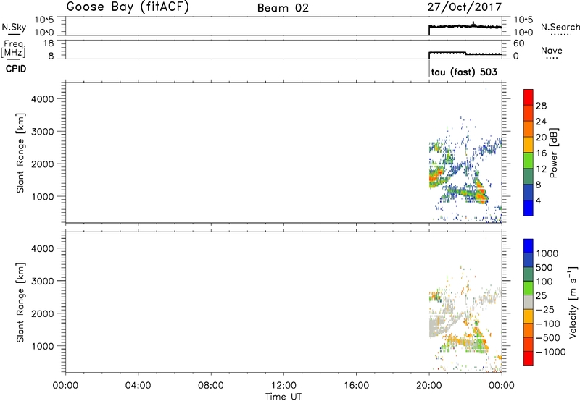
Task: Click the 08:00 time tick label
Action: 211,386
